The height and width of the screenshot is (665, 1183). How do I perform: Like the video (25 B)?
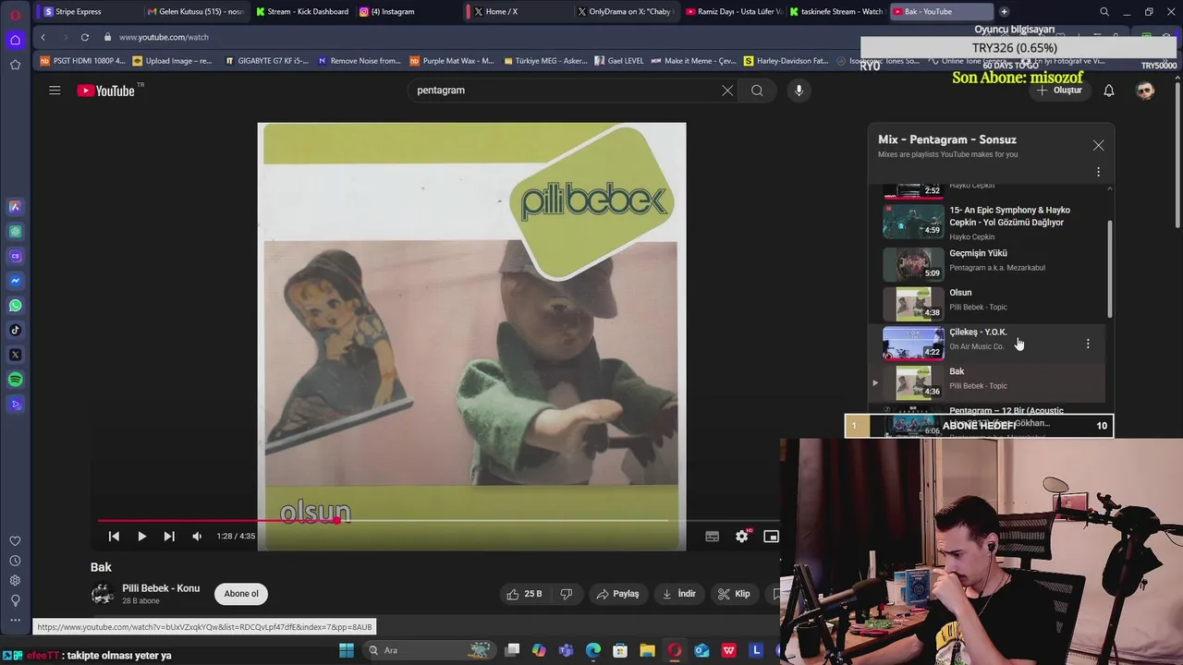coord(524,594)
